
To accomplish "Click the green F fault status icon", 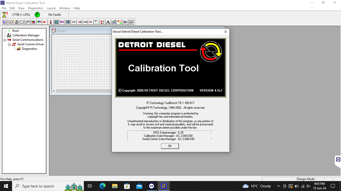I will 37,15.
